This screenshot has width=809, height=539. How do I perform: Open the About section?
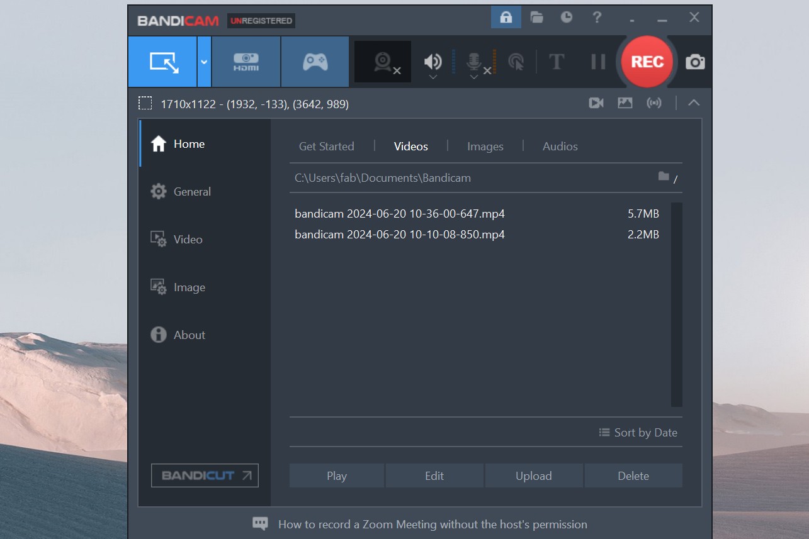pos(205,335)
